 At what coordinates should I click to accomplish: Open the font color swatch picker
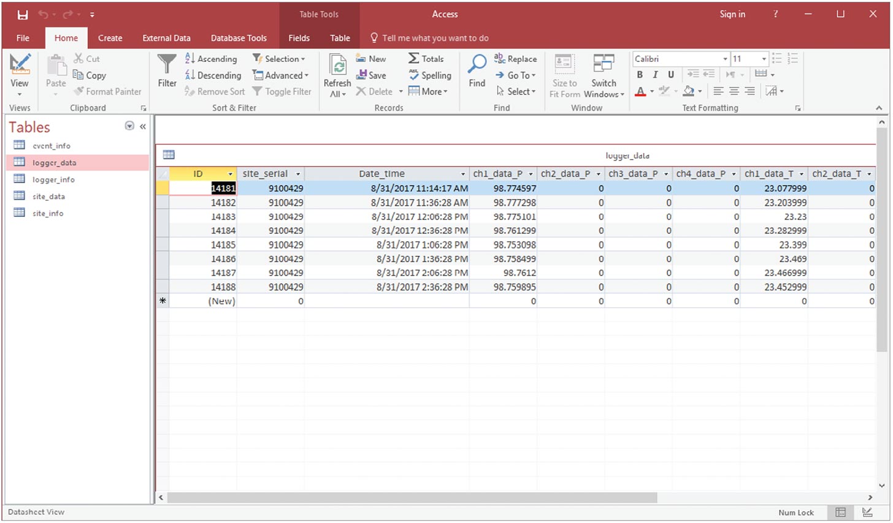(640, 91)
